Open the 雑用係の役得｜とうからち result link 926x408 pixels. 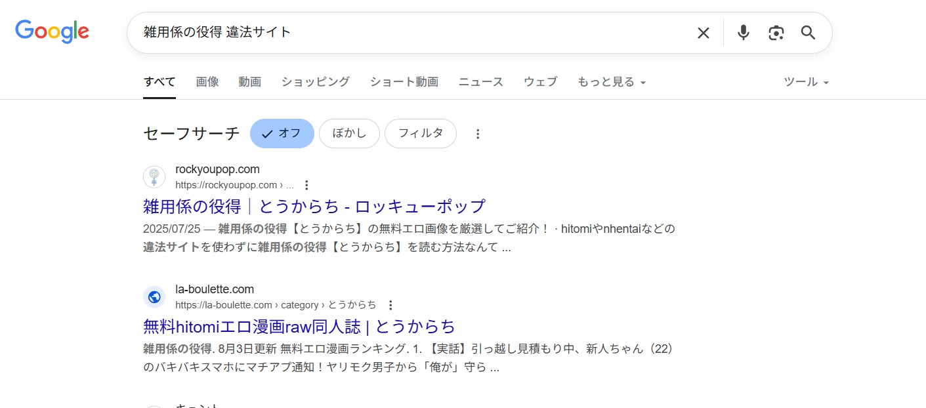[x=314, y=206]
